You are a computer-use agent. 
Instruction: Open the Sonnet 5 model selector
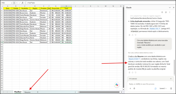click(x=163, y=89)
